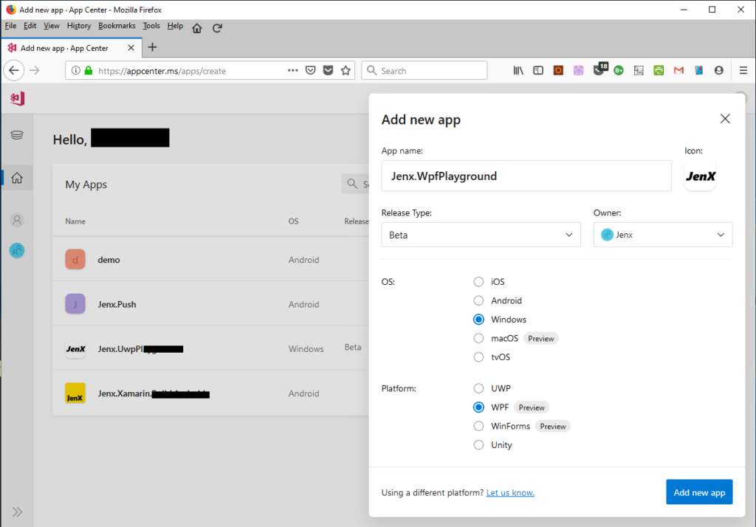Change the JenX app icon image

pyautogui.click(x=700, y=176)
